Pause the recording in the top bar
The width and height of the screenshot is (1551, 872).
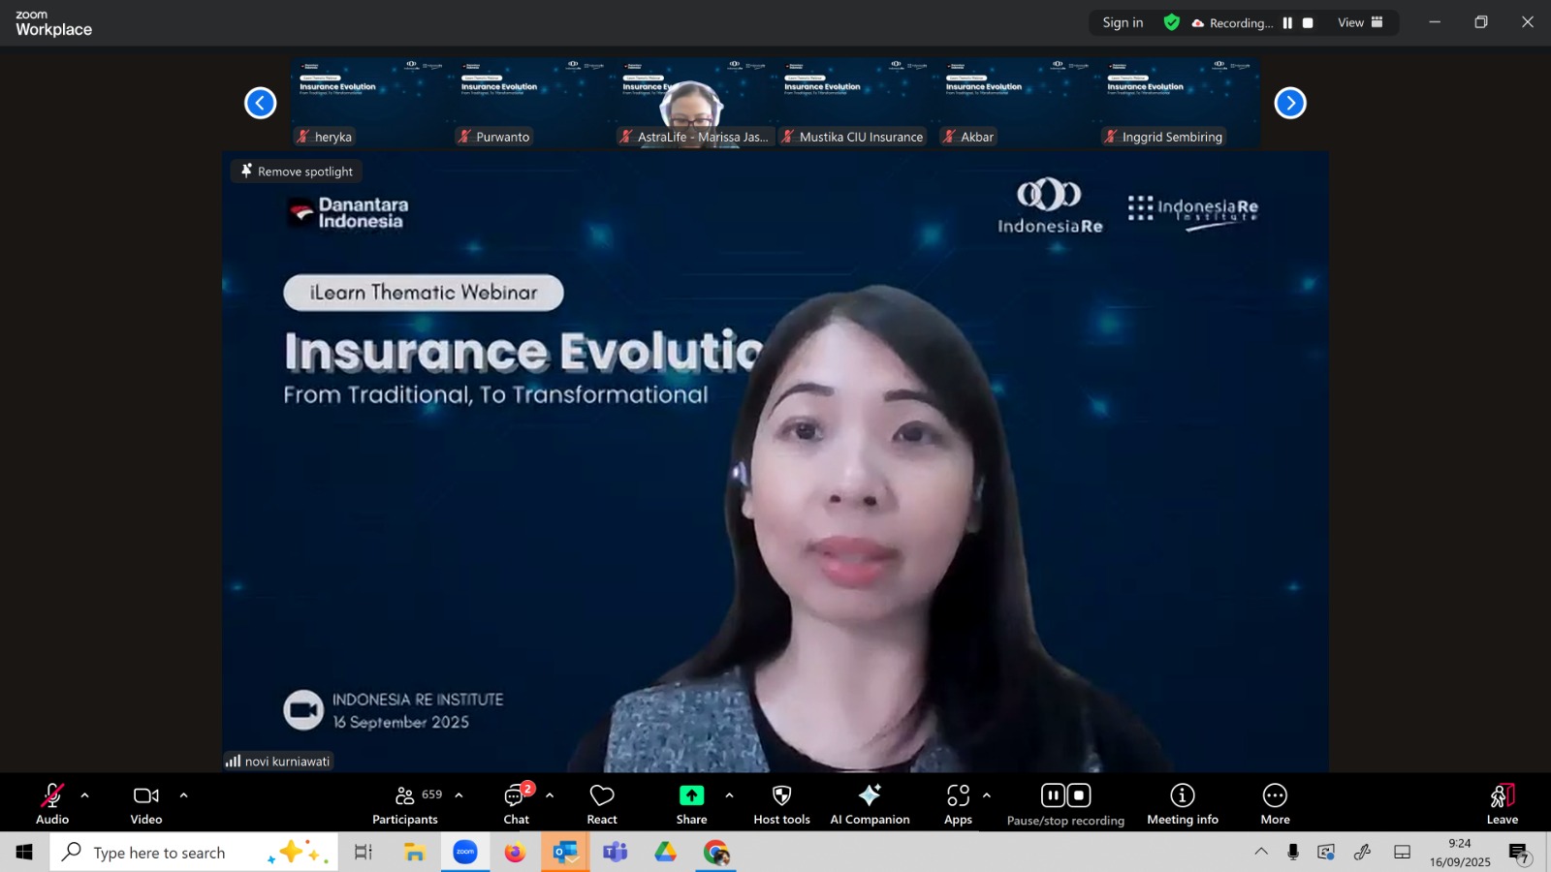pyautogui.click(x=1287, y=23)
